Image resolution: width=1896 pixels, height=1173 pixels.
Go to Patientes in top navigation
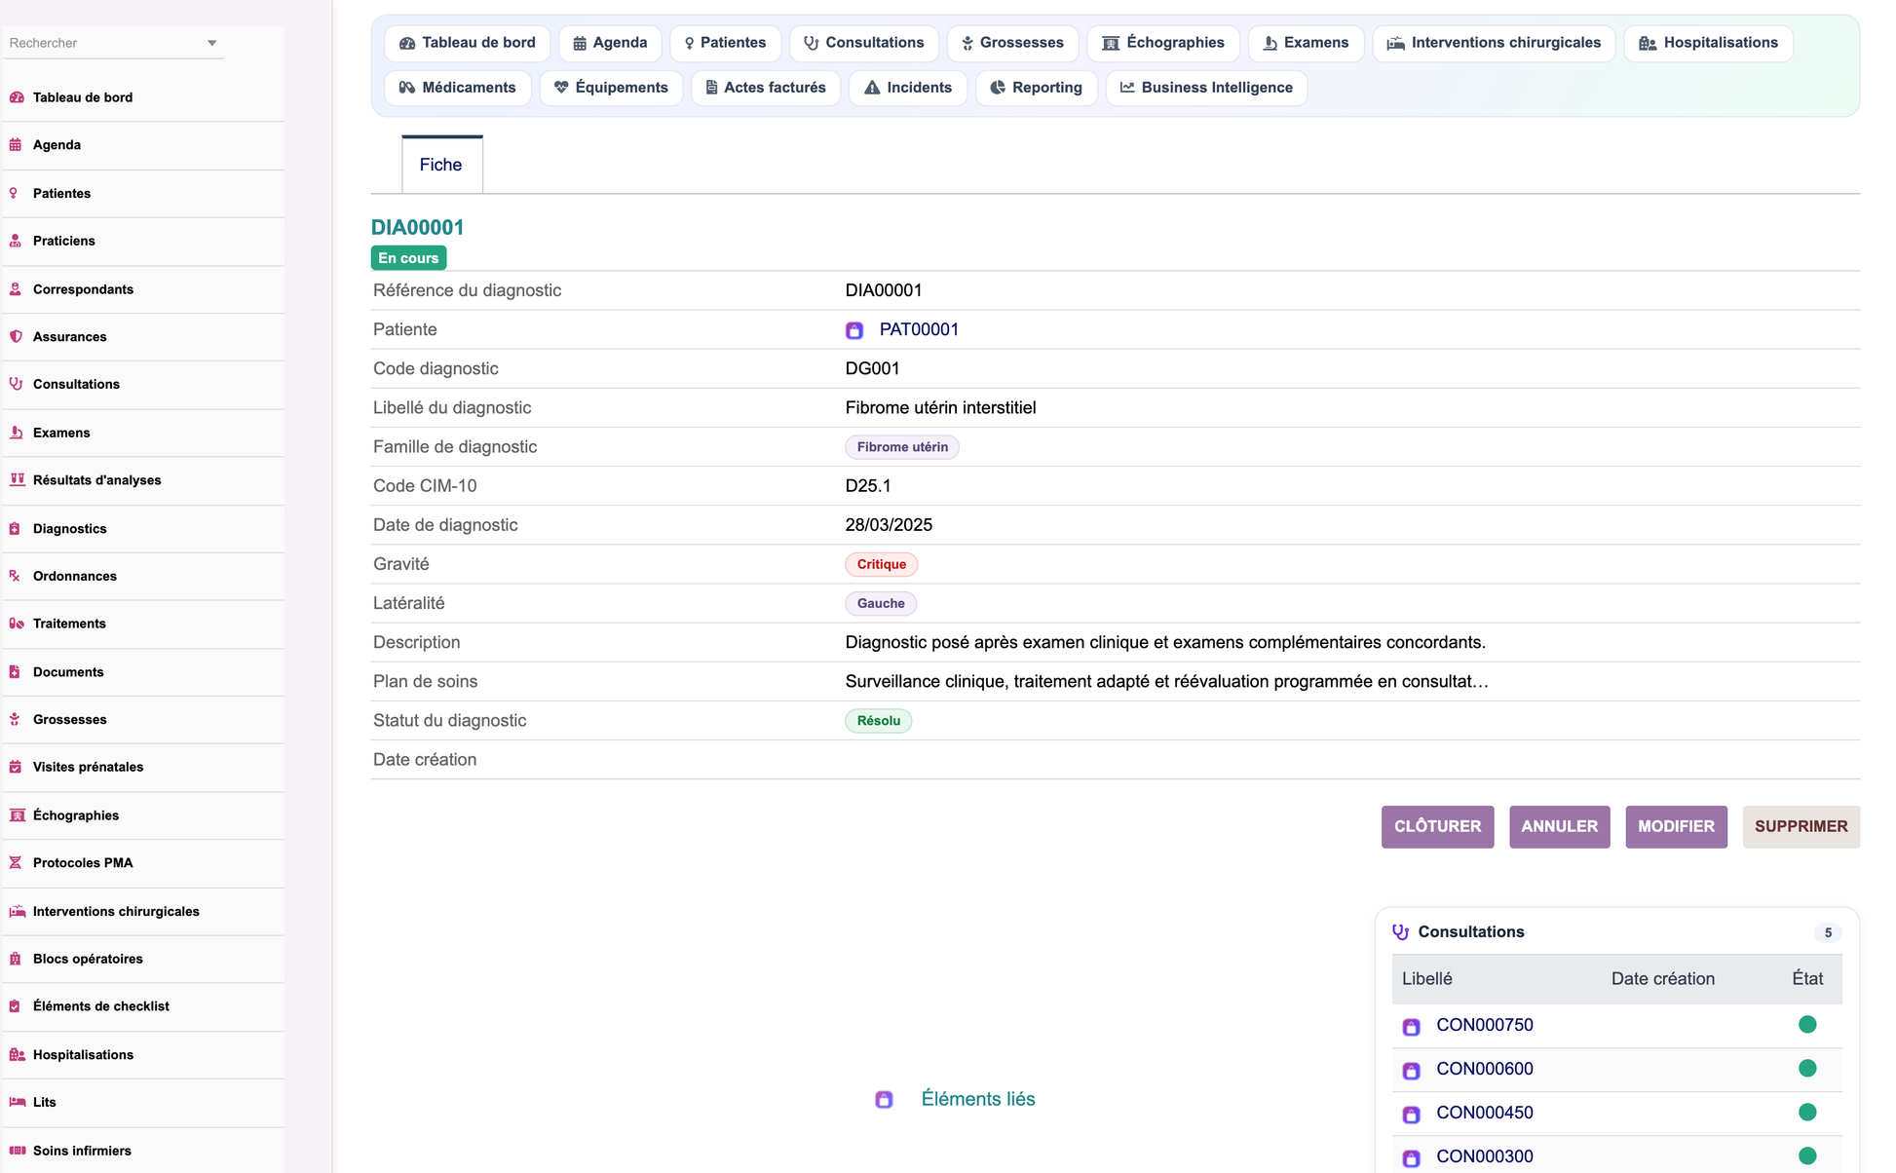(725, 43)
